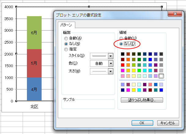Click the 3500 axis value

click(9, 19)
